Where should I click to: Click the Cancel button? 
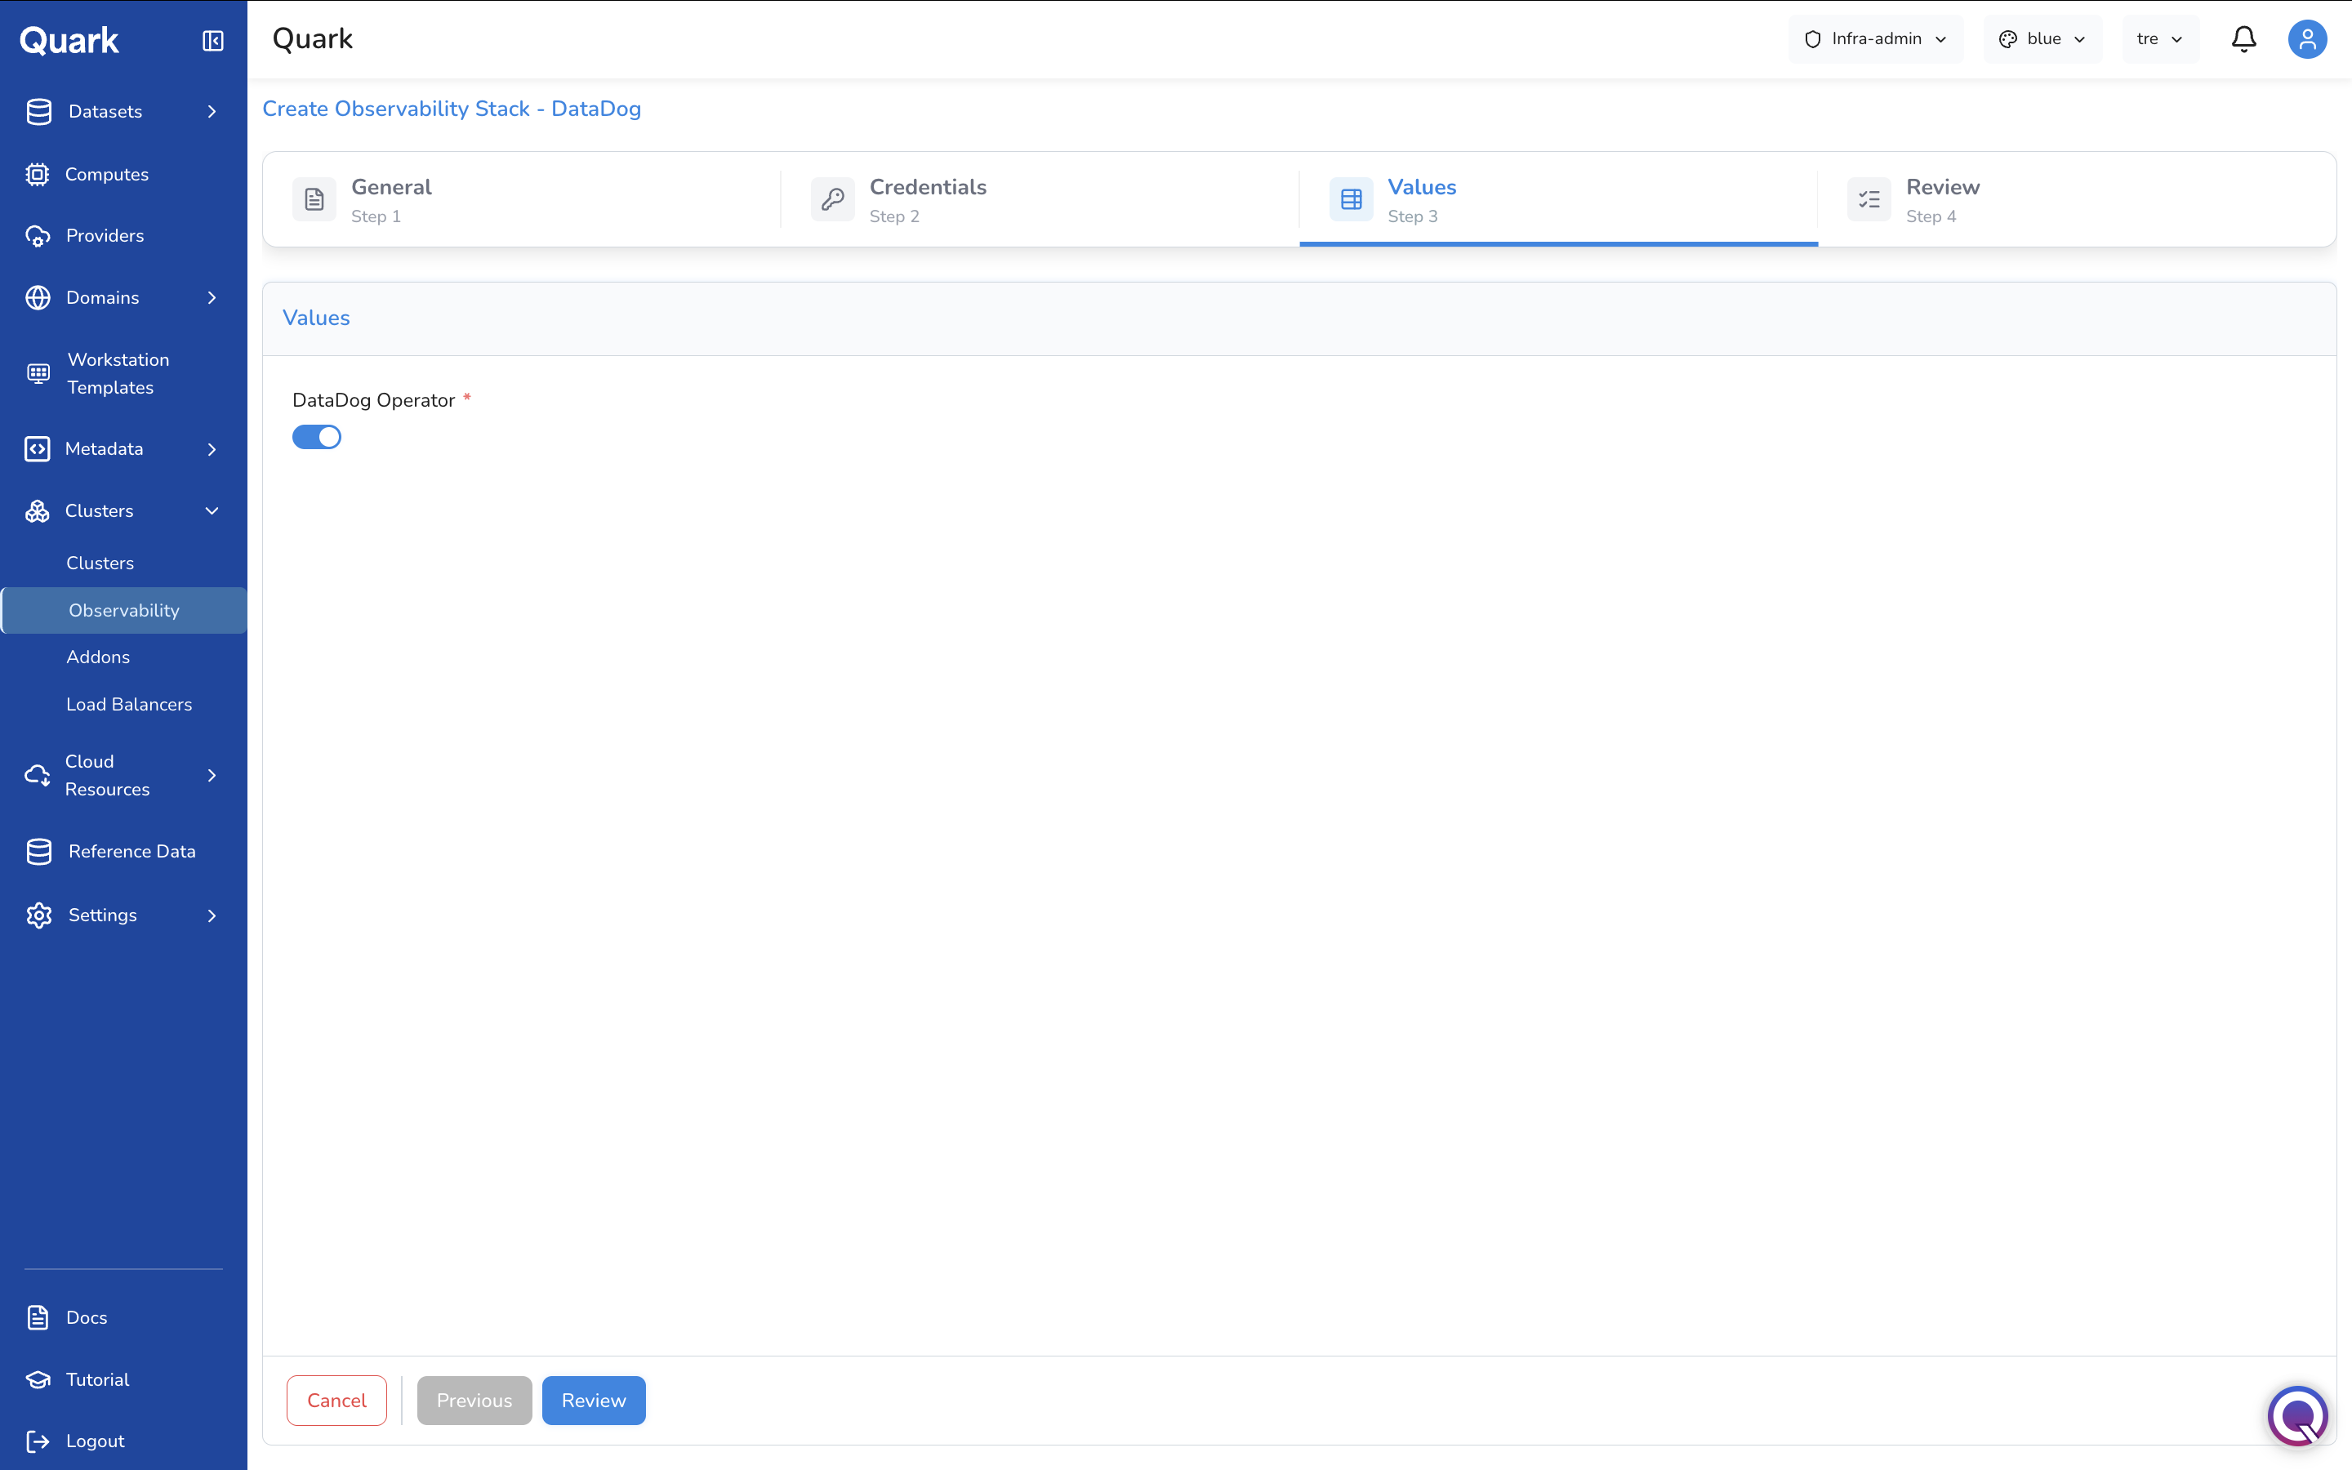[336, 1400]
